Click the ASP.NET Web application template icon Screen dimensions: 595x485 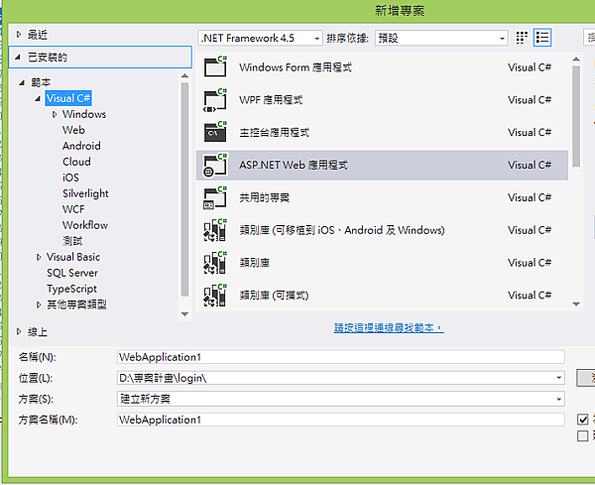tap(215, 165)
